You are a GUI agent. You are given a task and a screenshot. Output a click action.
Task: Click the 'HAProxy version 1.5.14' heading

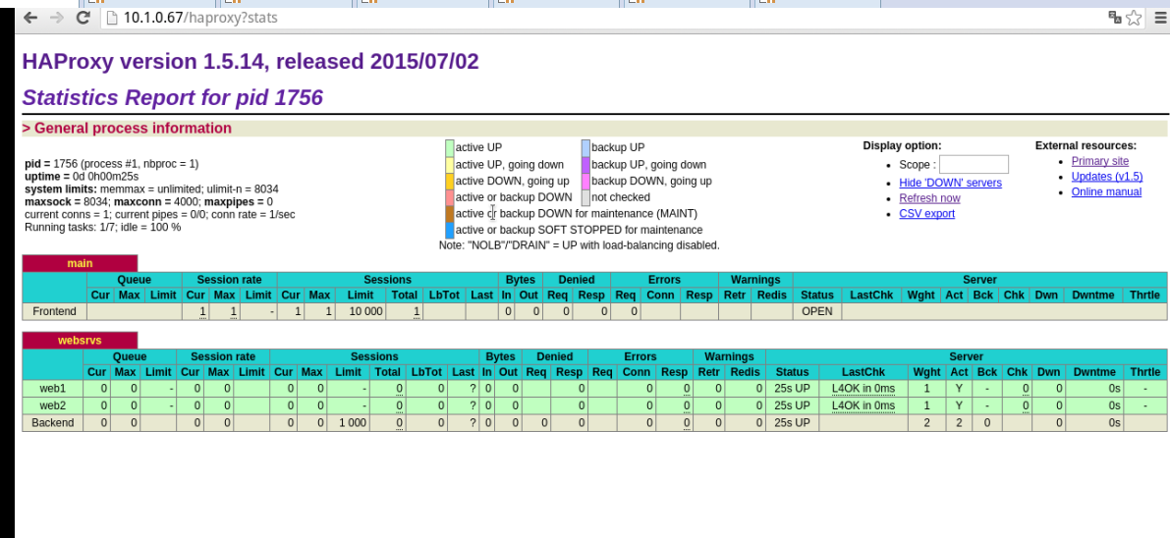[144, 61]
